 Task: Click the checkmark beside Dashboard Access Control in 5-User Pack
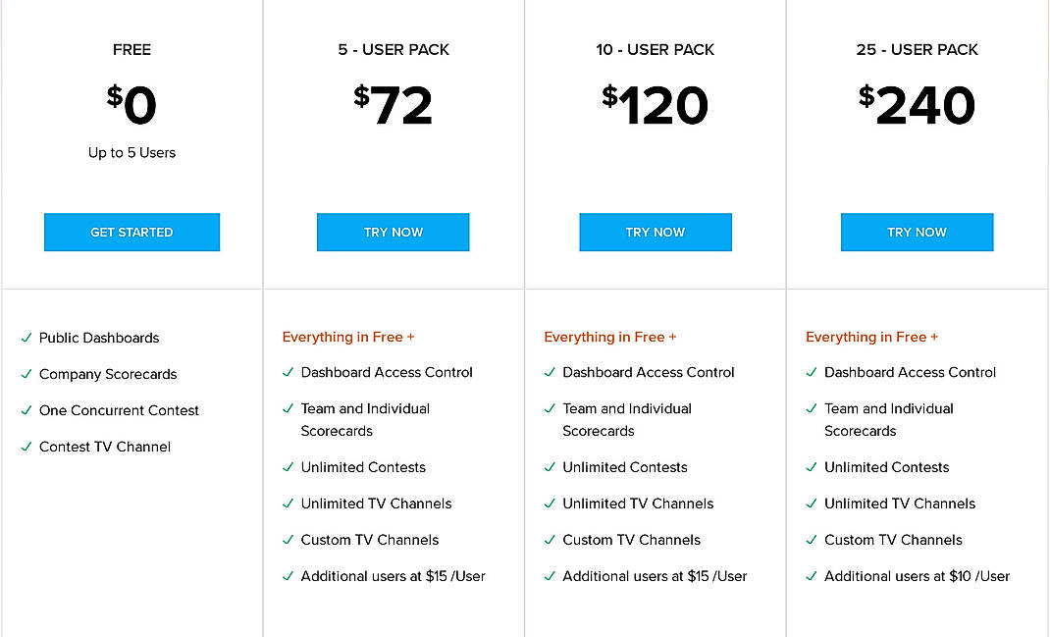pos(288,372)
